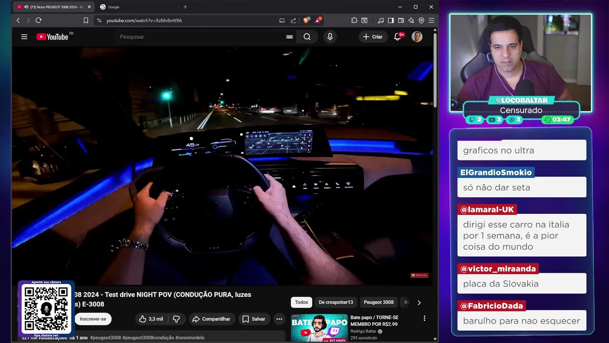
Task: Open the Brave Wallet icon
Action: point(401,20)
